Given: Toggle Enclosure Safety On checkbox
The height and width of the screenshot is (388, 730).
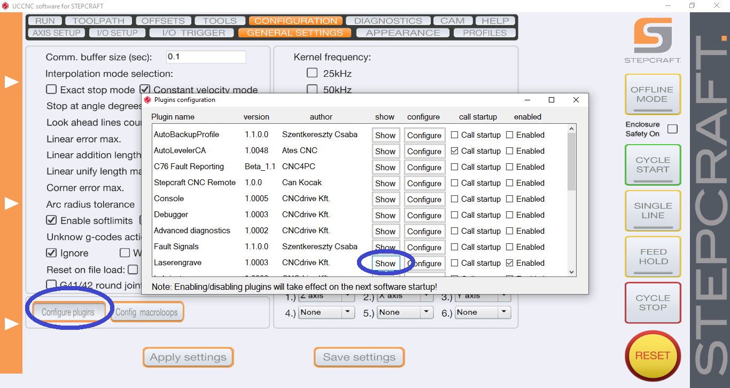Looking at the screenshot, I should tap(673, 129).
